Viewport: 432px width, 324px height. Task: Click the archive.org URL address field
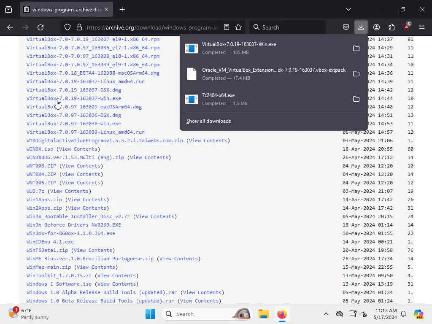[152, 27]
